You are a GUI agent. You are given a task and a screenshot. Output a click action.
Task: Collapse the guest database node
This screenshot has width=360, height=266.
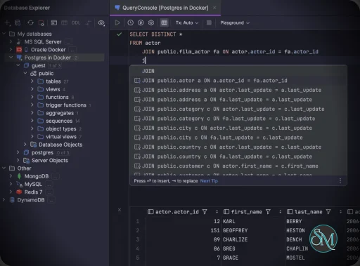tap(18, 65)
